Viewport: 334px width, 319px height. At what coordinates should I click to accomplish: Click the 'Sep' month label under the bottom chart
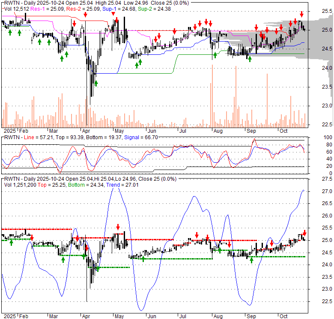click(251, 316)
